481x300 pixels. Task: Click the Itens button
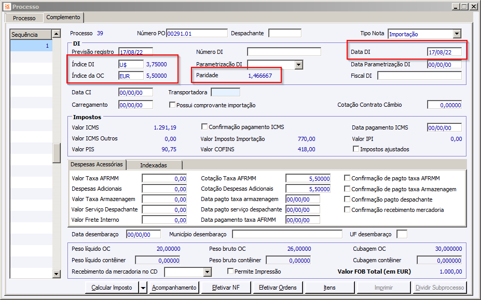point(329,288)
